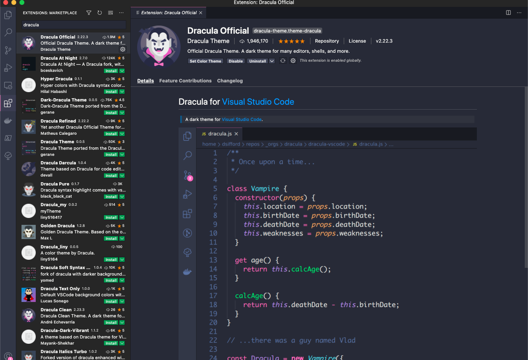Open the PowerShell view icon

8,138
